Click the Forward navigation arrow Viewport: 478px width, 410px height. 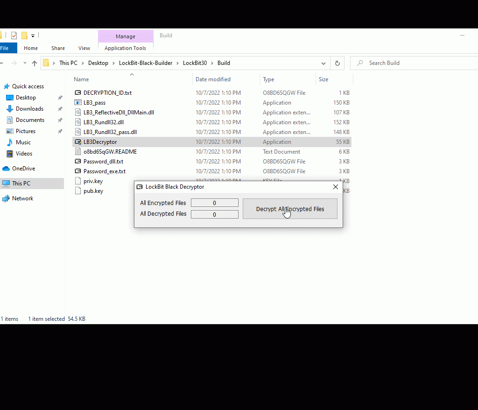pyautogui.click(x=14, y=63)
